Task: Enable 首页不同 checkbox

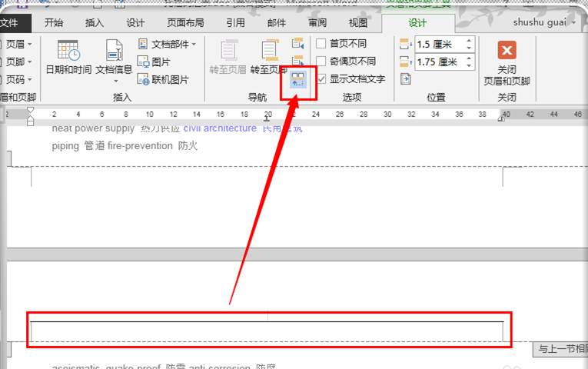Action: (321, 44)
